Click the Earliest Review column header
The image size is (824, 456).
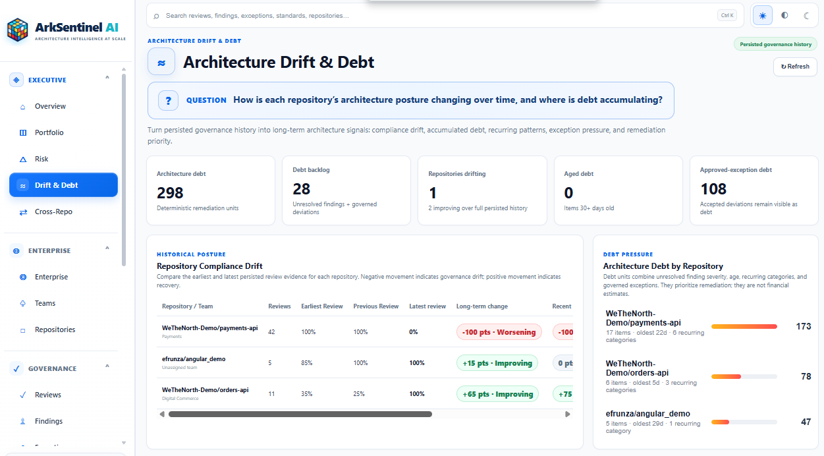(322, 306)
